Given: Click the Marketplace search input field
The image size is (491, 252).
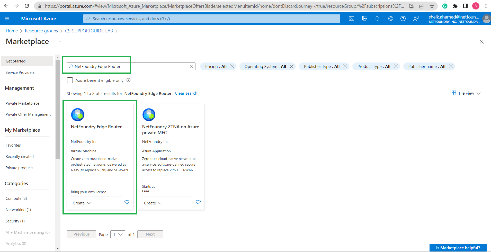Looking at the screenshot, I should click(131, 66).
